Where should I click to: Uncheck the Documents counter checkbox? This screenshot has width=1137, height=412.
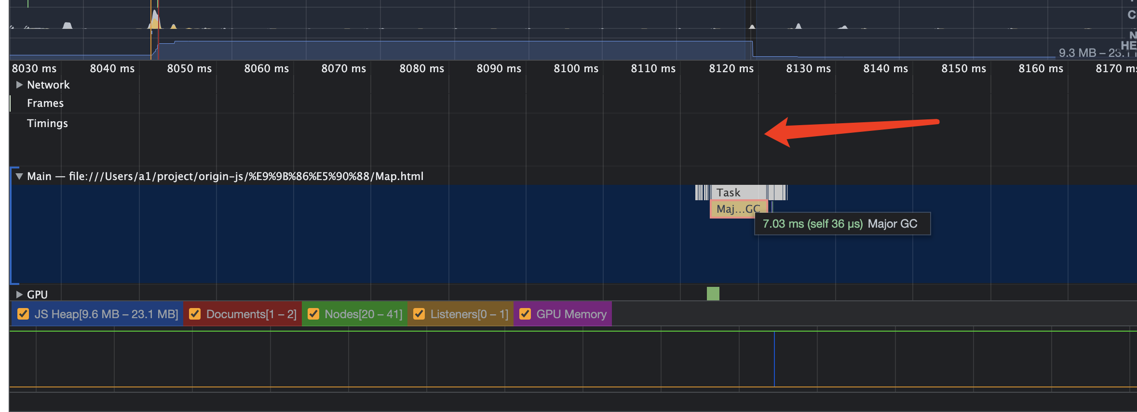[195, 314]
